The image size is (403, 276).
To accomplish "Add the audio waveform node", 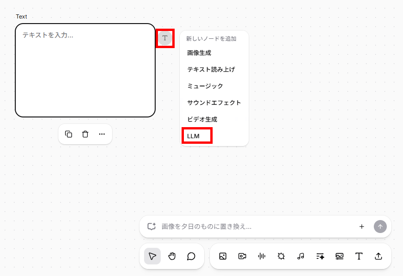I will (x=262, y=256).
